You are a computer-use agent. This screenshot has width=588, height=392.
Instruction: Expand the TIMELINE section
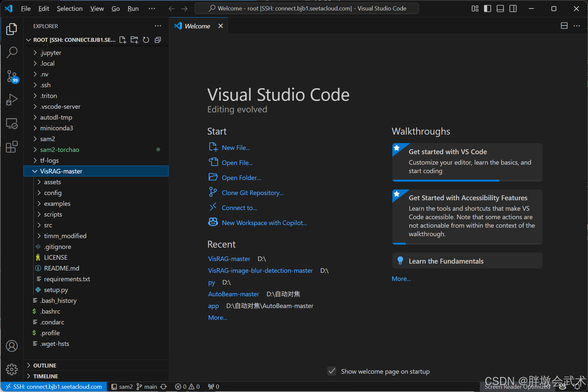[96, 376]
